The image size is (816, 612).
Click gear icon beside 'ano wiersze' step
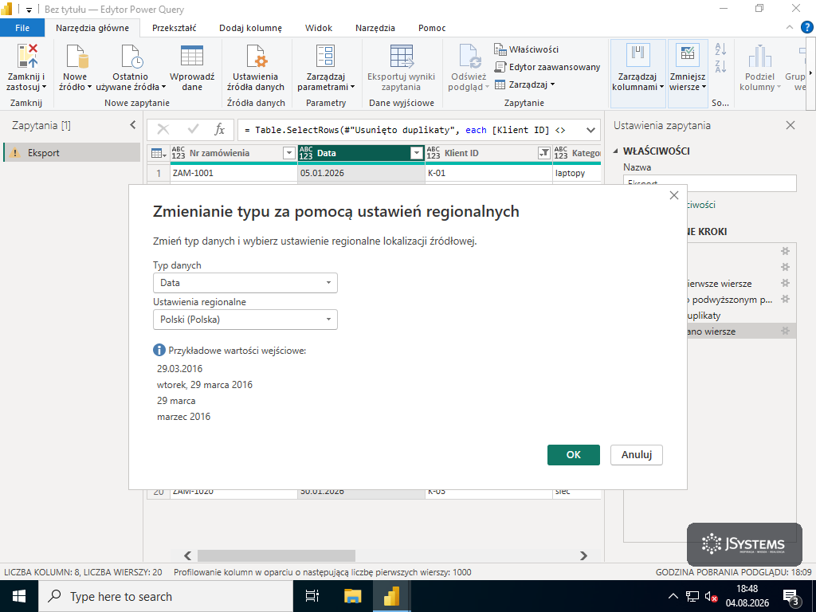tap(785, 331)
